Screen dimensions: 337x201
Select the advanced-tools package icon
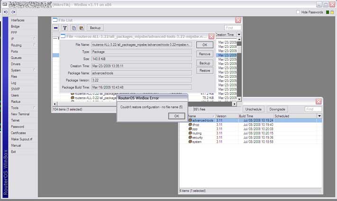(190, 120)
